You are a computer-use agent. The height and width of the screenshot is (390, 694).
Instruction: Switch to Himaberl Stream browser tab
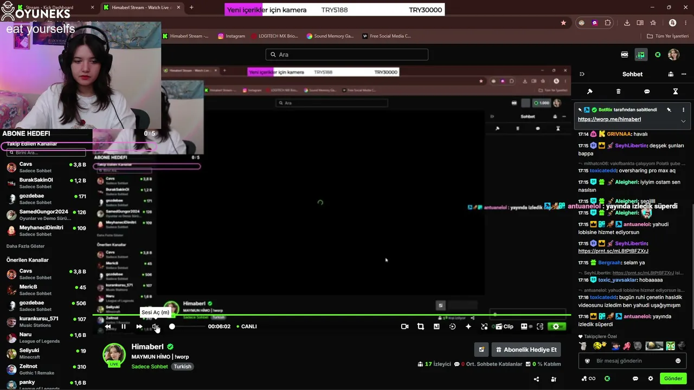(x=142, y=8)
